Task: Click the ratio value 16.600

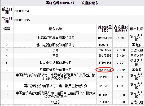Action: [121, 38]
